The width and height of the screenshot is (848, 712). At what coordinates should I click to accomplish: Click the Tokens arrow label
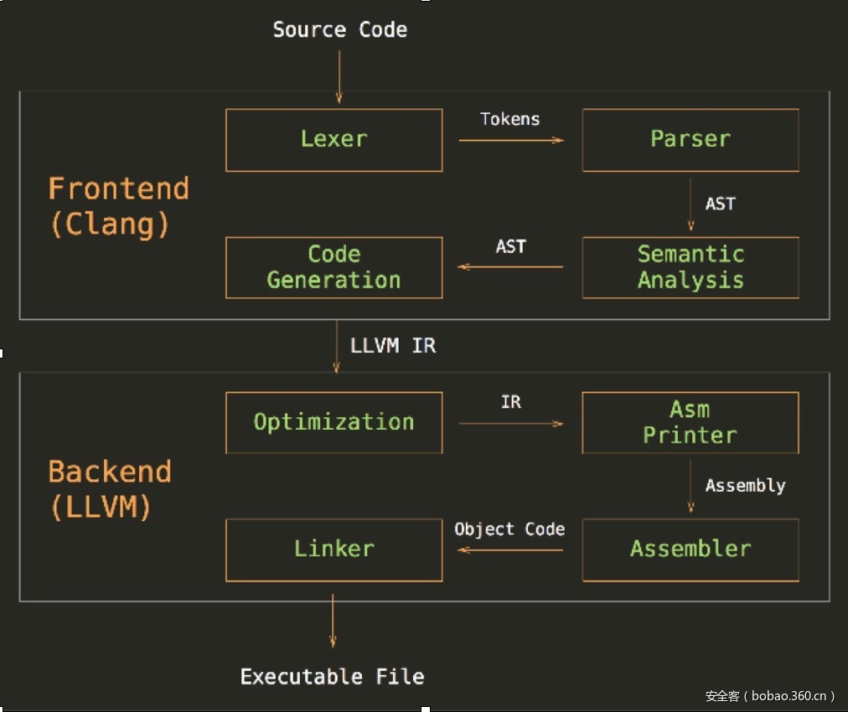[x=509, y=119]
